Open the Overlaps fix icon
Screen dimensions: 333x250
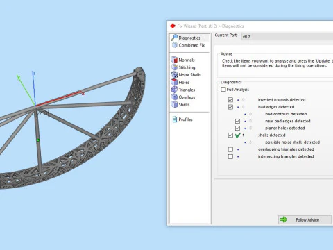pos(174,97)
